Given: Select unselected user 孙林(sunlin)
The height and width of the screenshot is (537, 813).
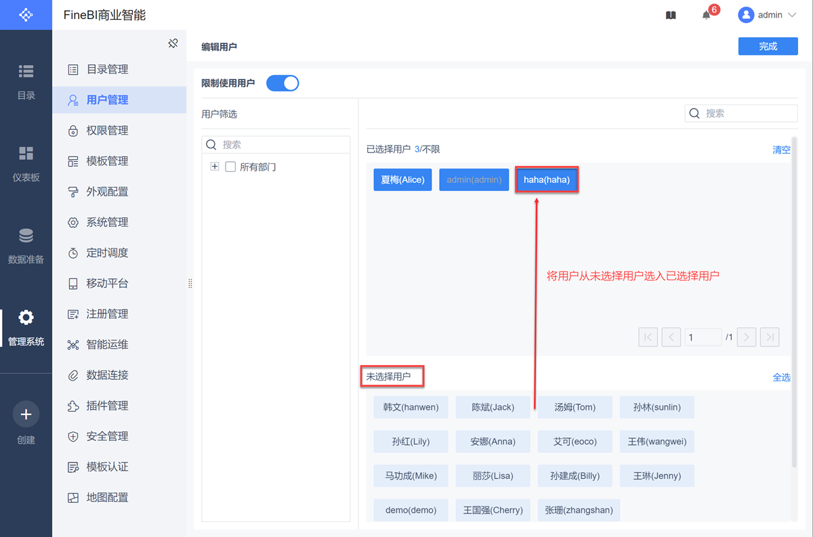Looking at the screenshot, I should pyautogui.click(x=656, y=407).
